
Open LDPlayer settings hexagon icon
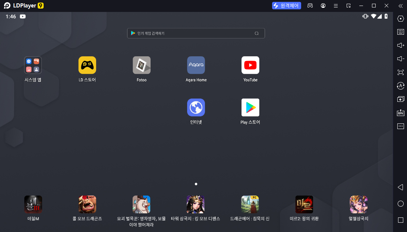(x=401, y=19)
